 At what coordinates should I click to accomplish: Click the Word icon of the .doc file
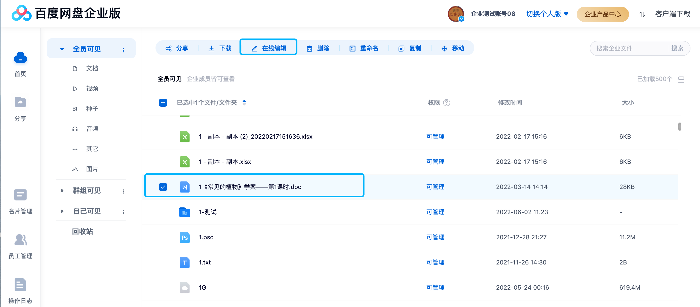[184, 187]
